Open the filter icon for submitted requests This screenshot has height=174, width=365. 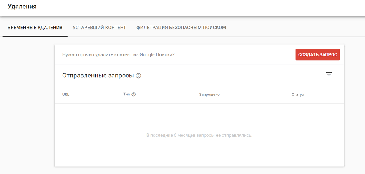[x=328, y=74]
